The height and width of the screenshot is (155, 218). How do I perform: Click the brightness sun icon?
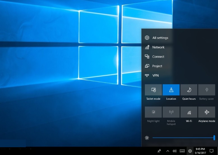pos(147,138)
